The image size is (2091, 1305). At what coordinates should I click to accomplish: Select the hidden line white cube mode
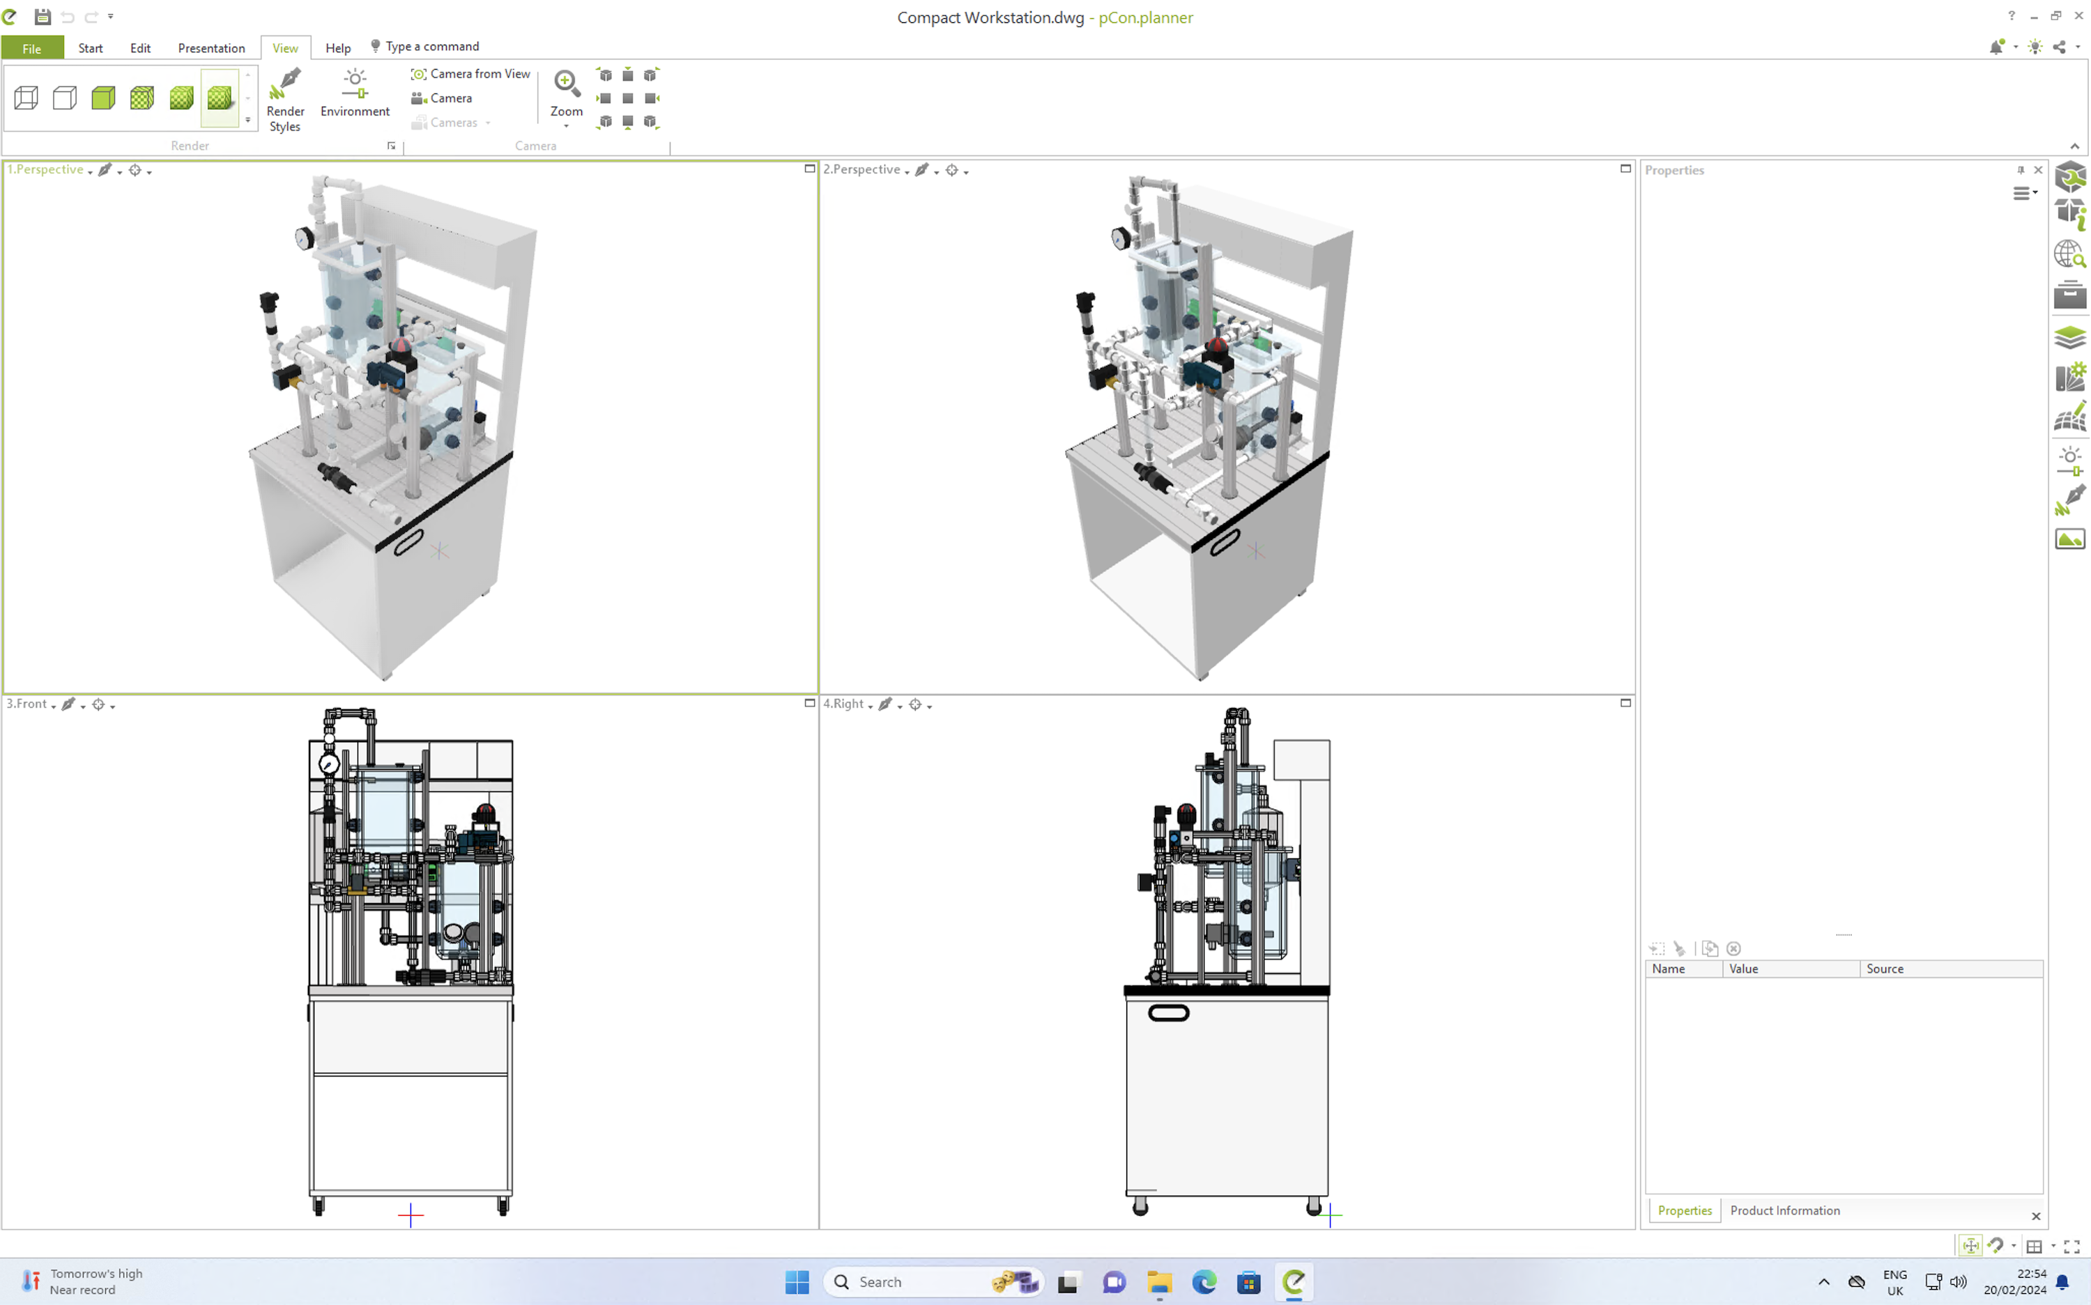(65, 98)
